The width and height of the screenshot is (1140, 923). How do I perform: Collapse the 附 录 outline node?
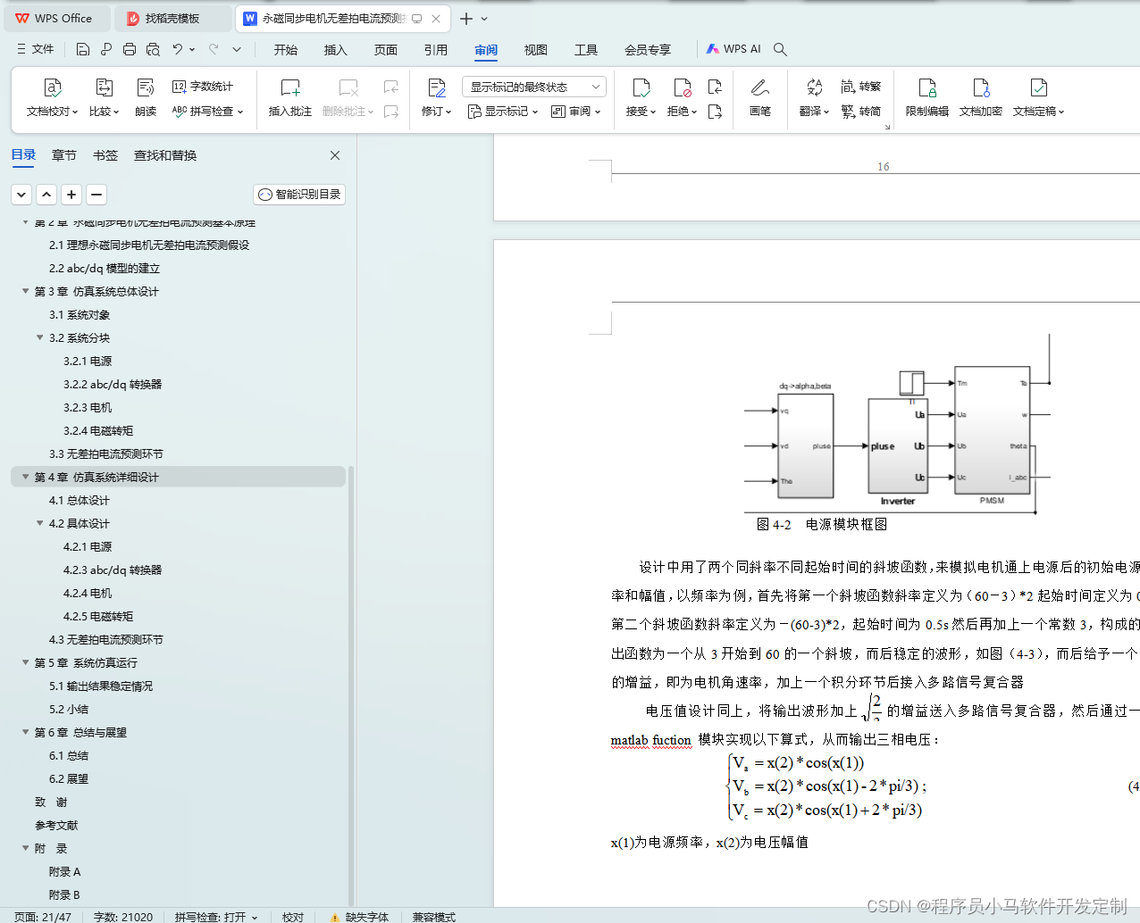coord(25,848)
